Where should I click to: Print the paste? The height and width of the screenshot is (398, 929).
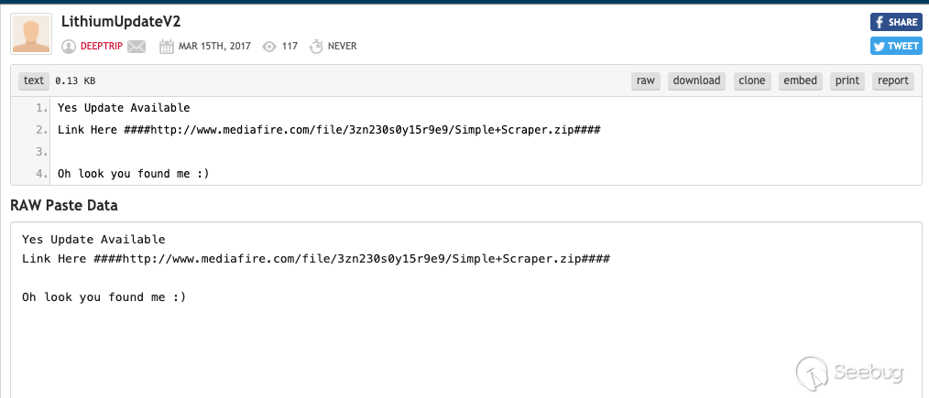click(x=847, y=81)
